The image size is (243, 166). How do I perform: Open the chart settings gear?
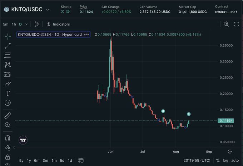click(230, 151)
